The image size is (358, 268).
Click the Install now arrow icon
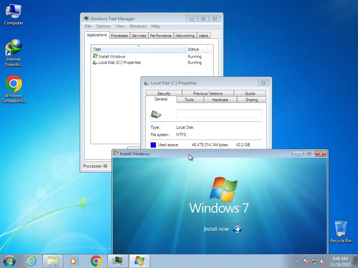coord(237,229)
